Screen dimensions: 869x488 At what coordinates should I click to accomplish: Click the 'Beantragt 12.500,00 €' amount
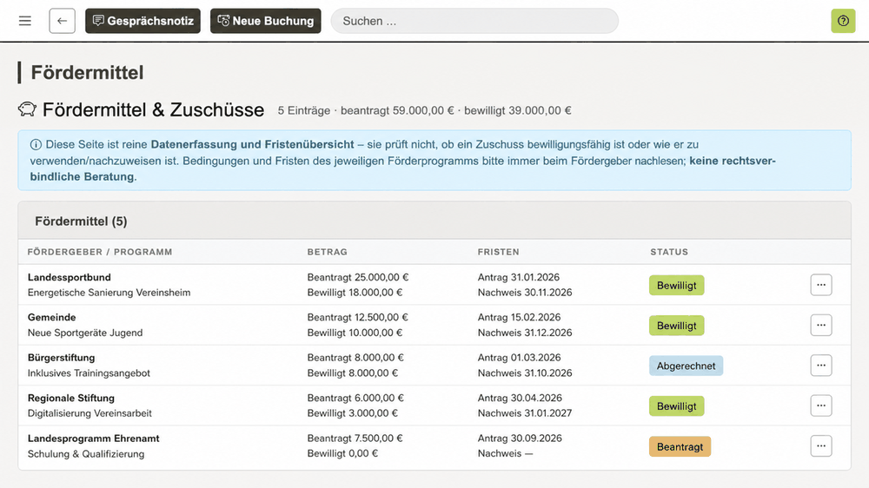point(357,318)
